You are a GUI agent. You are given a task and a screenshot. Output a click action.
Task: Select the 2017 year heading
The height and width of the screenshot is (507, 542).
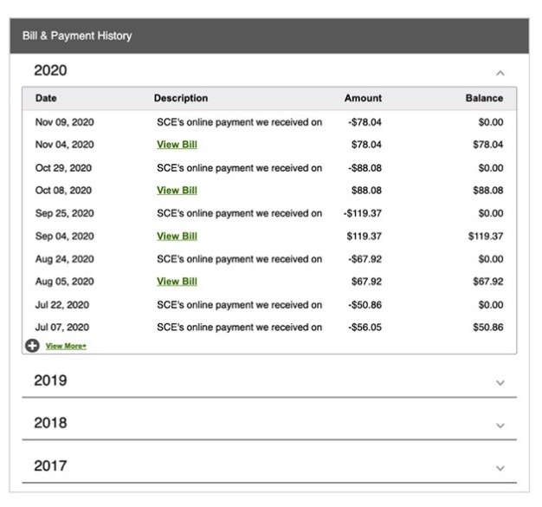(50, 465)
